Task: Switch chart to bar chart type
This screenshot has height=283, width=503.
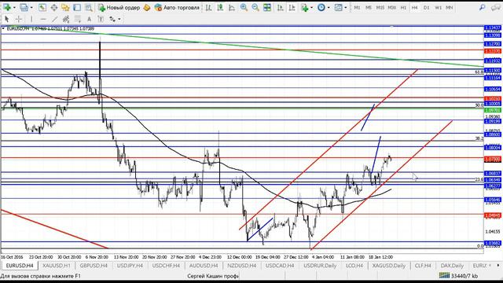Action: (208, 7)
